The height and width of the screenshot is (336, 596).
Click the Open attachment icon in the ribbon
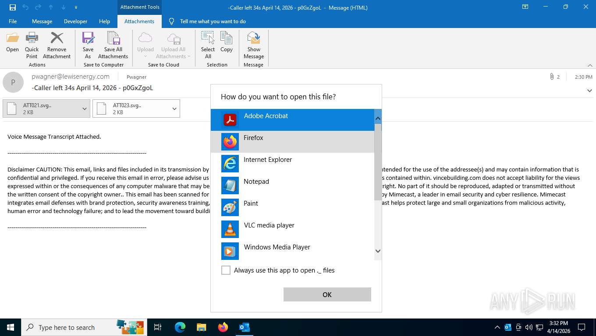tap(12, 42)
